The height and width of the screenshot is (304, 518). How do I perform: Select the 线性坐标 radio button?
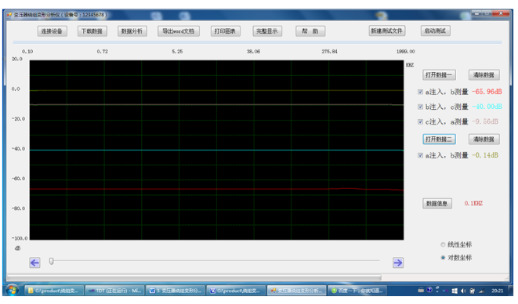click(x=443, y=245)
